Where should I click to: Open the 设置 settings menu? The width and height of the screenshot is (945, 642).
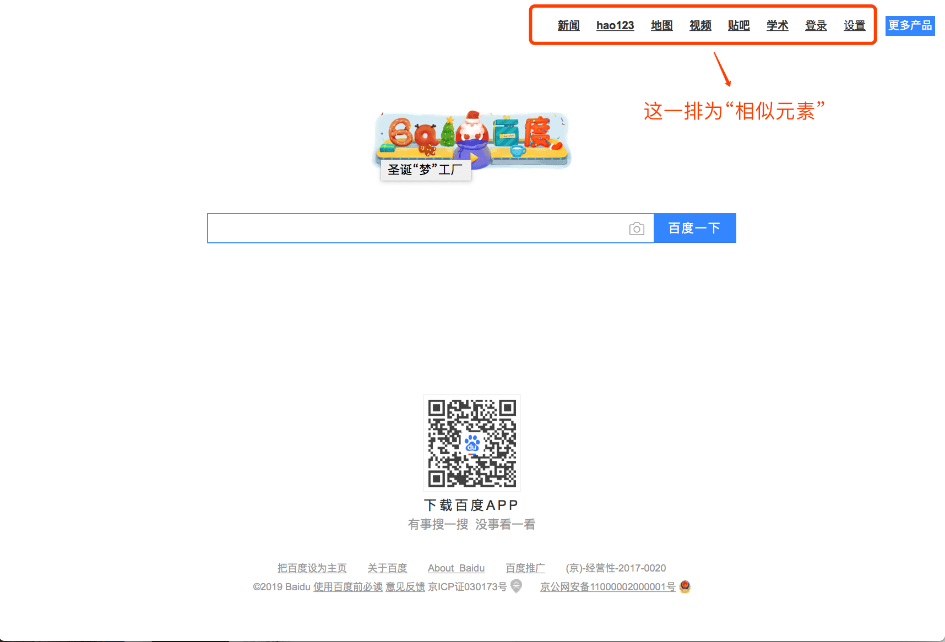click(854, 25)
